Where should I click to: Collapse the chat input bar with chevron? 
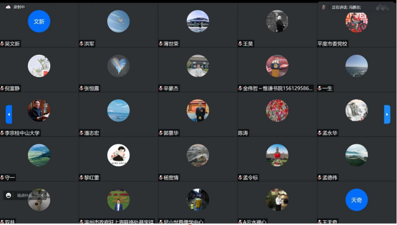[42, 195]
